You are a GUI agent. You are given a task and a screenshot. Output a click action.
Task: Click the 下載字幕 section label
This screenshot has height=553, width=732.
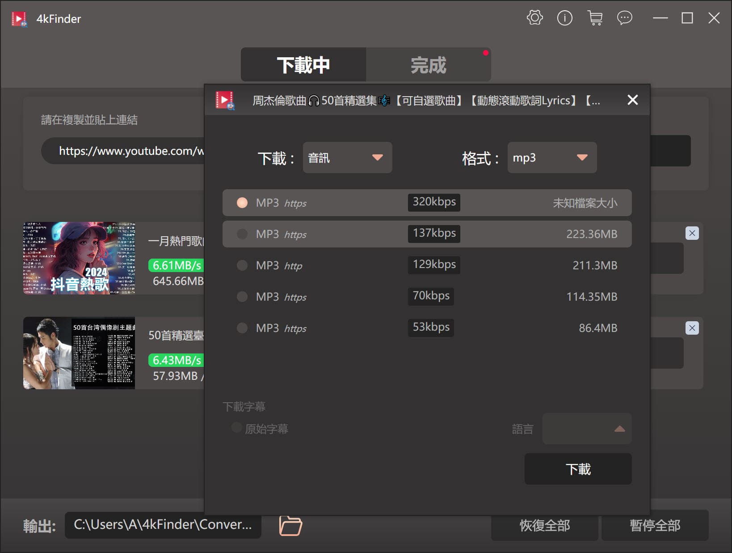[x=244, y=407]
